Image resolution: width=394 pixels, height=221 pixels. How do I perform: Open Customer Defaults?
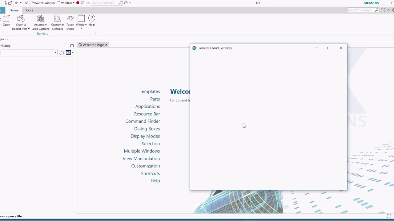(58, 23)
